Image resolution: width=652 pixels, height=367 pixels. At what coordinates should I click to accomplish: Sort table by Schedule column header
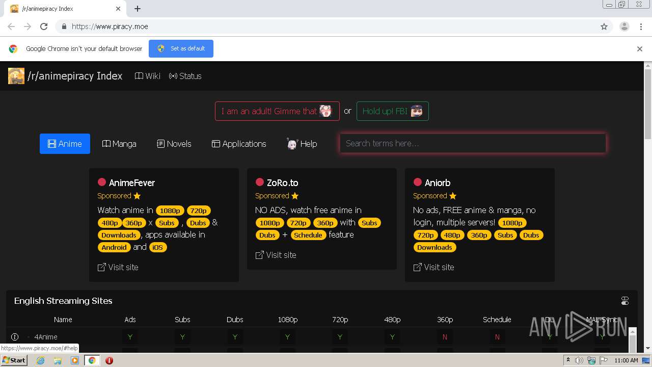click(x=497, y=320)
